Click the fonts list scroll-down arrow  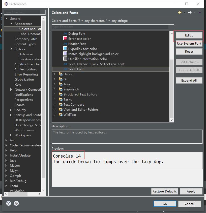click(171, 120)
